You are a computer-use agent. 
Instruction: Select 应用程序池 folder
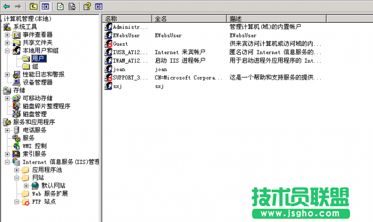click(47, 170)
